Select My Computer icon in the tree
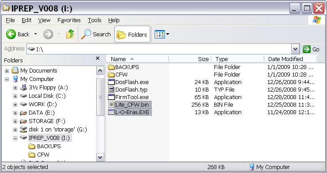Viewport: 327px width, 173px height. [15, 79]
